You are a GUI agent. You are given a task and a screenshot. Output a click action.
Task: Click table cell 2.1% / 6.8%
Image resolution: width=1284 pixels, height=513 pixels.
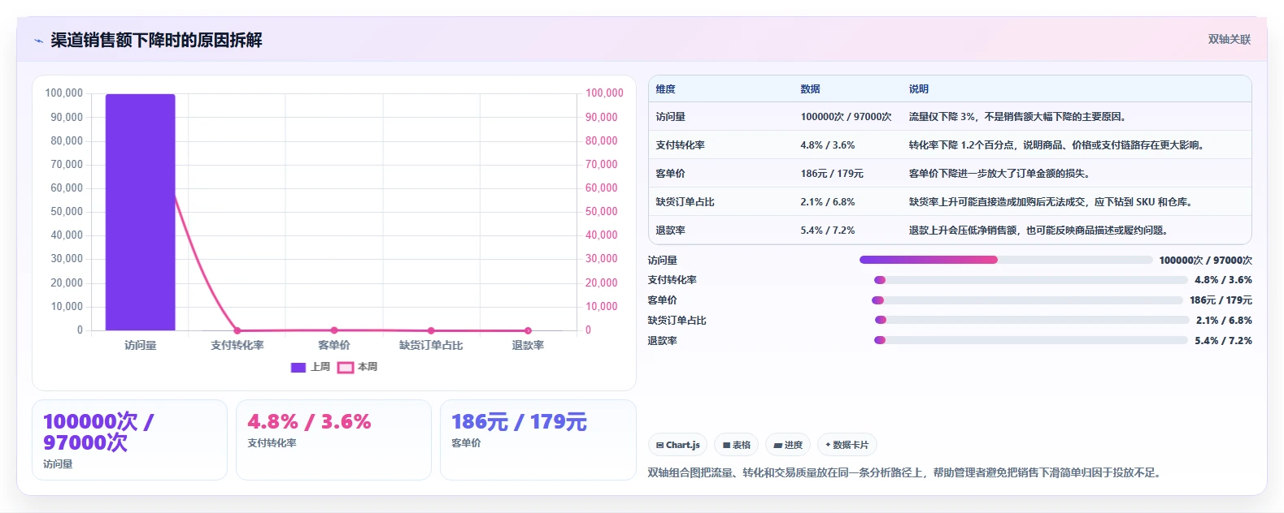[x=827, y=202]
